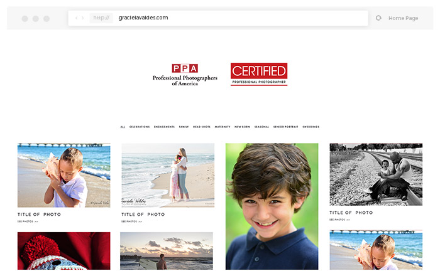Filter gallery by Engagements
440x276 pixels.
coord(164,127)
